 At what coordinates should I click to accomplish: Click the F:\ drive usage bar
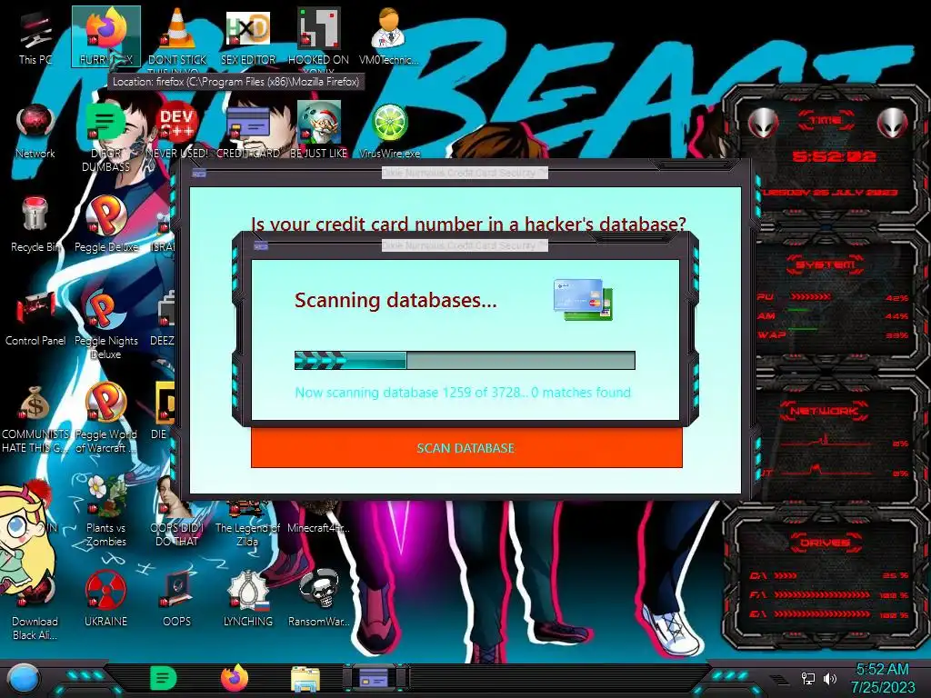pyautogui.click(x=822, y=594)
